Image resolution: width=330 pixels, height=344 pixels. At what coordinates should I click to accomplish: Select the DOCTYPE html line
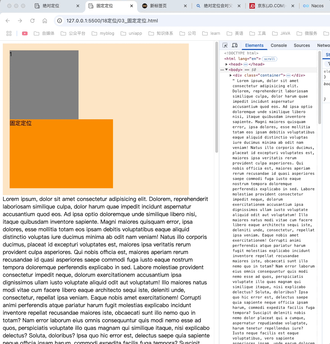(x=241, y=53)
